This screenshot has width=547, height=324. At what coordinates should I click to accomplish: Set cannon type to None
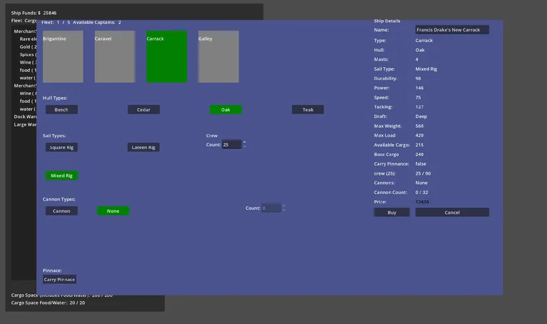pos(113,211)
